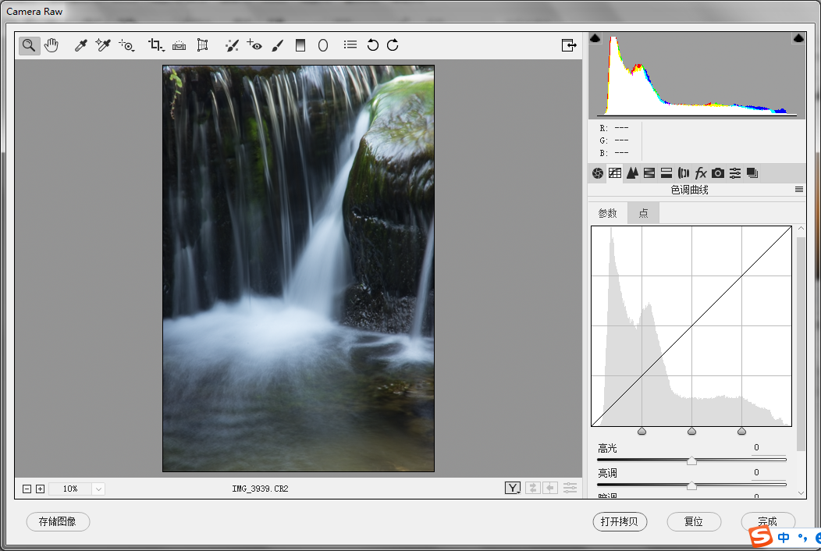The width and height of the screenshot is (821, 551).
Task: Open the Split Toning panel tab
Action: pyautogui.click(x=666, y=173)
